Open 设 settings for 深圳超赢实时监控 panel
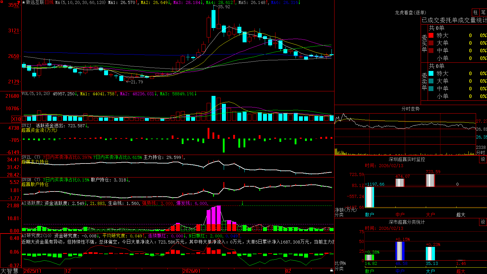The width and height of the screenshot is (487, 274). [483, 159]
